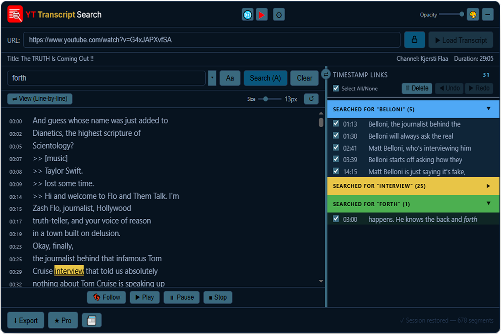Uncheck the 03:00 back and forth checkbox
This screenshot has width=501, height=334.
click(x=336, y=219)
